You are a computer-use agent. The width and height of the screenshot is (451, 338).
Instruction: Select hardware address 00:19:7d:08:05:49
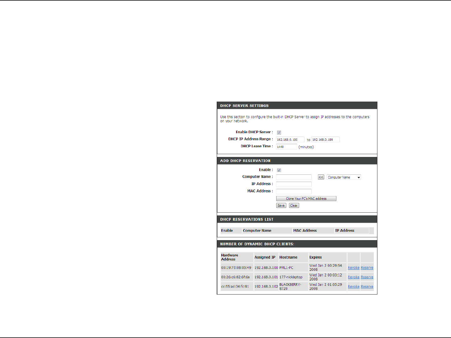coord(236,268)
